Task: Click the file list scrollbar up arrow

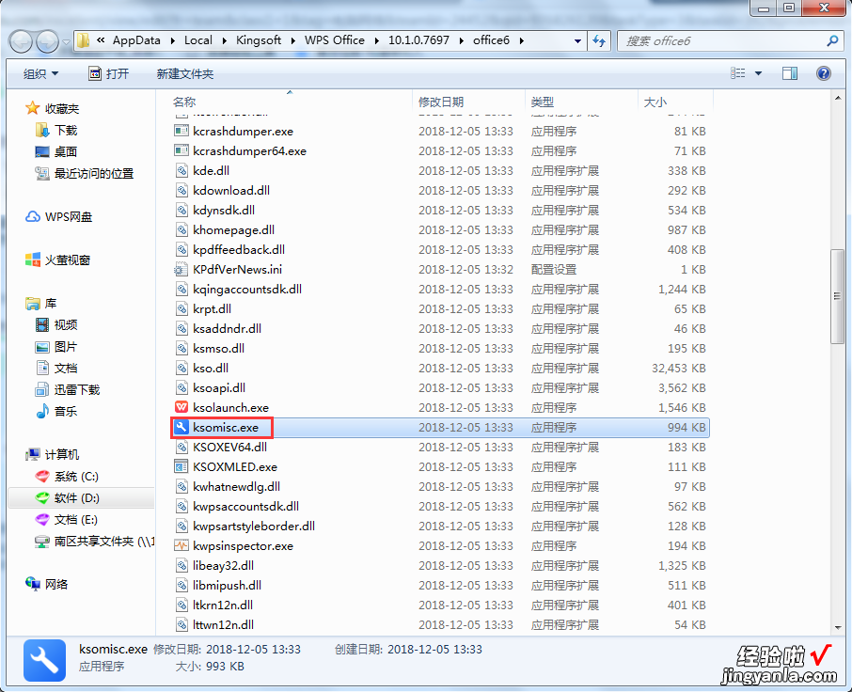Action: [x=837, y=98]
